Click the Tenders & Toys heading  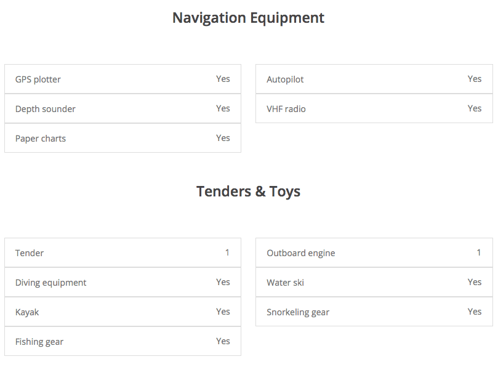[x=248, y=192]
